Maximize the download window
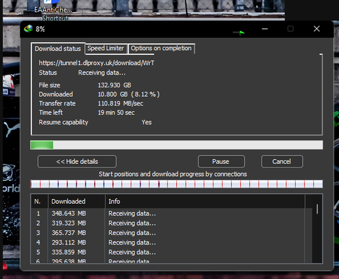Image resolution: width=339 pixels, height=279 pixels. 290,29
